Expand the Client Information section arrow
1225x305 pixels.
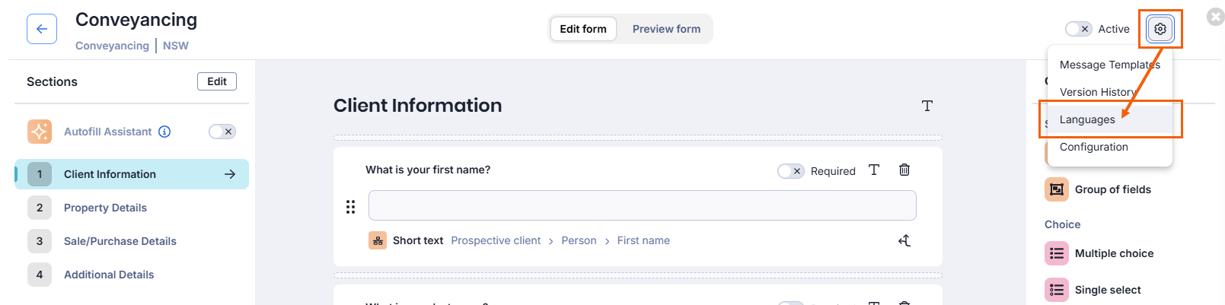coord(230,174)
